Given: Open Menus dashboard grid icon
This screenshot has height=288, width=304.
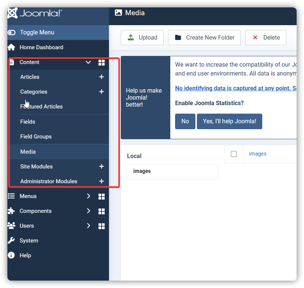Looking at the screenshot, I should [x=101, y=196].
